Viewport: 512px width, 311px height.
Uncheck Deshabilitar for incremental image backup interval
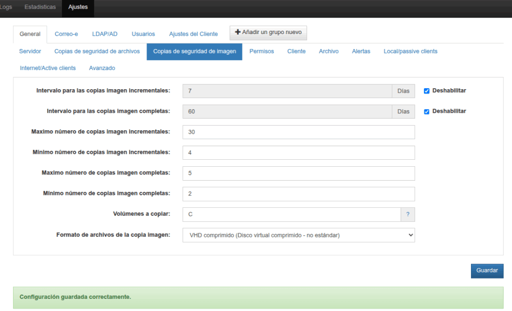point(426,91)
